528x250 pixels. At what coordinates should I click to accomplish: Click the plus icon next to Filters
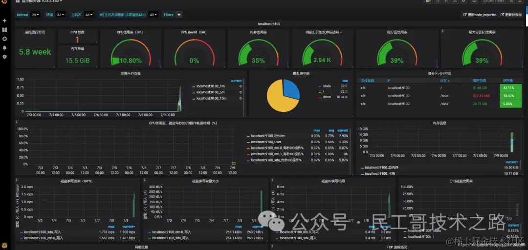179,15
